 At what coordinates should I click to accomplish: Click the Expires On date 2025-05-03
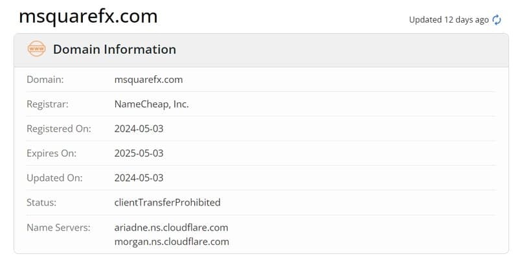pos(139,154)
